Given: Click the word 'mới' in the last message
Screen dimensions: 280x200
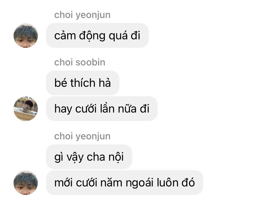Looking at the screenshot, I should coord(63,183).
